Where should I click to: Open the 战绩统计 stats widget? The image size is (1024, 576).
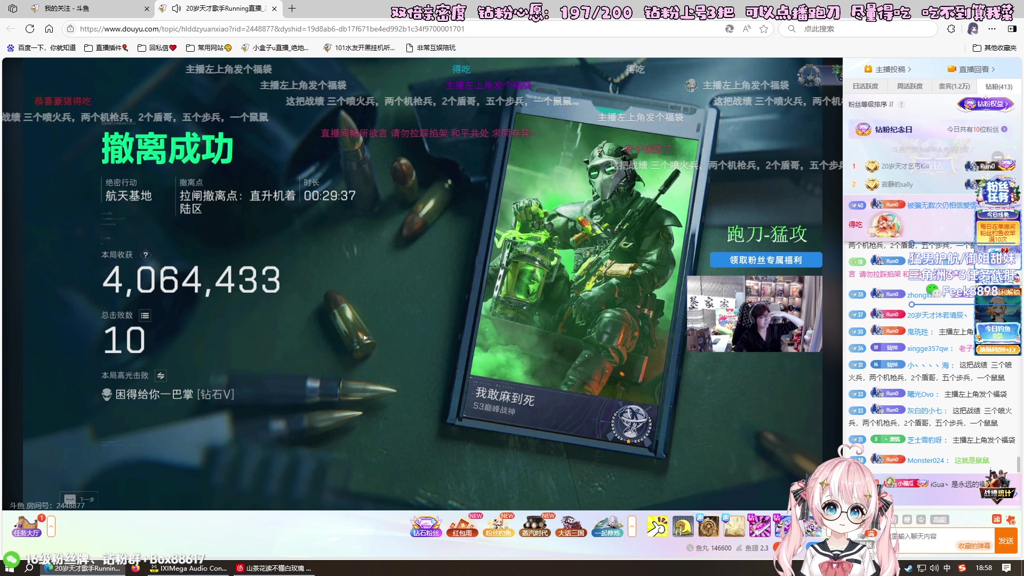point(998,485)
